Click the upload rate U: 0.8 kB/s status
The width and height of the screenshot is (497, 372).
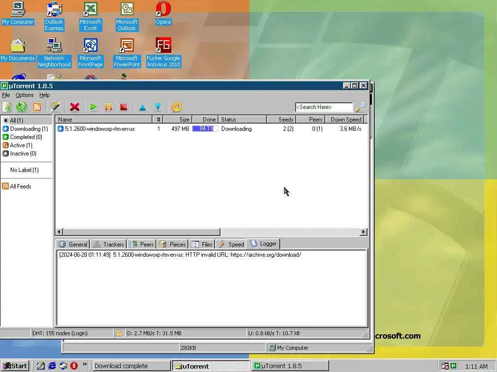274,333
